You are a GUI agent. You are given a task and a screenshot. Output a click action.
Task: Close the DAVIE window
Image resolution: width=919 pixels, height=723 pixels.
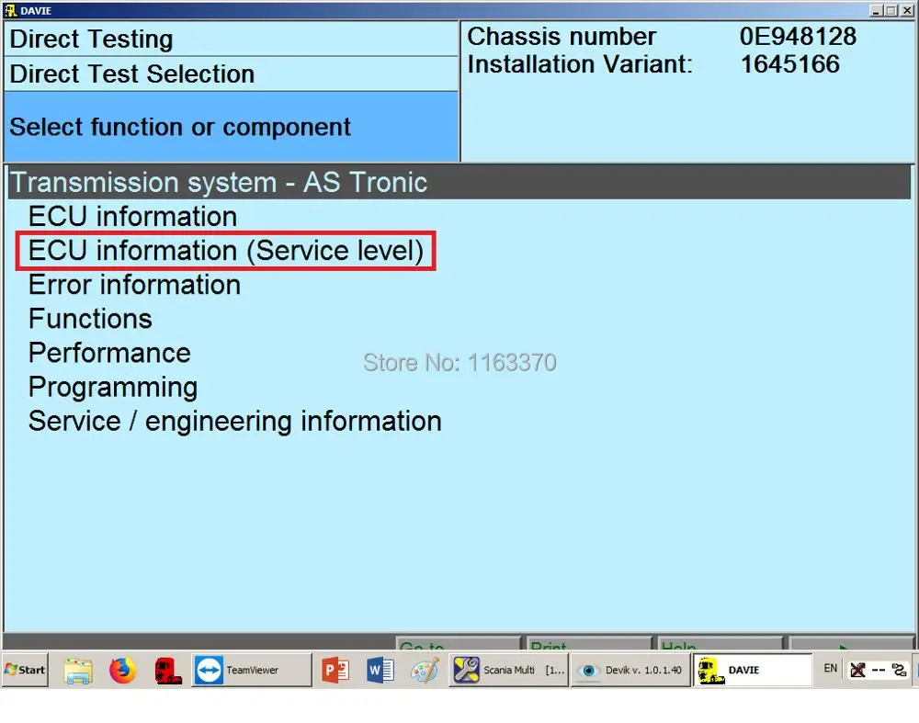[x=906, y=10]
